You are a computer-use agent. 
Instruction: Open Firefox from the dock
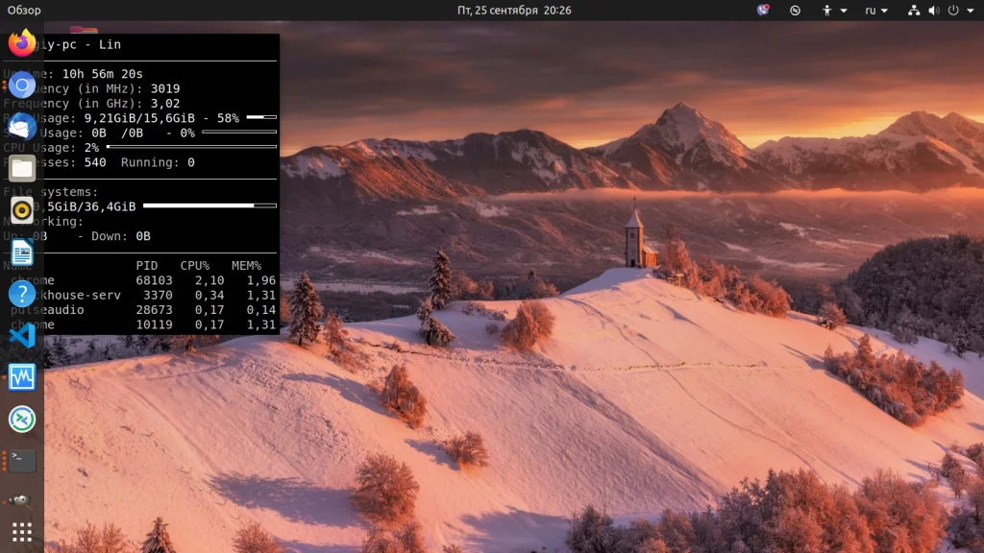point(21,44)
